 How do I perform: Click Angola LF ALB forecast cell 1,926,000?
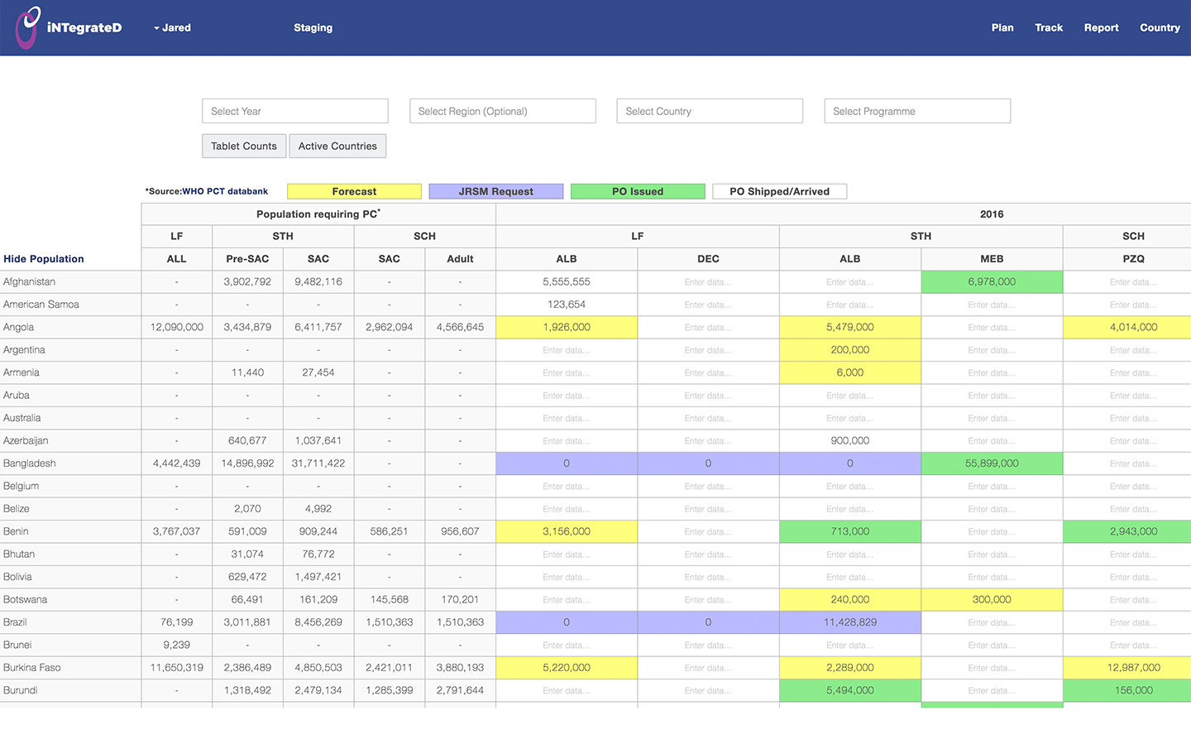pyautogui.click(x=567, y=328)
